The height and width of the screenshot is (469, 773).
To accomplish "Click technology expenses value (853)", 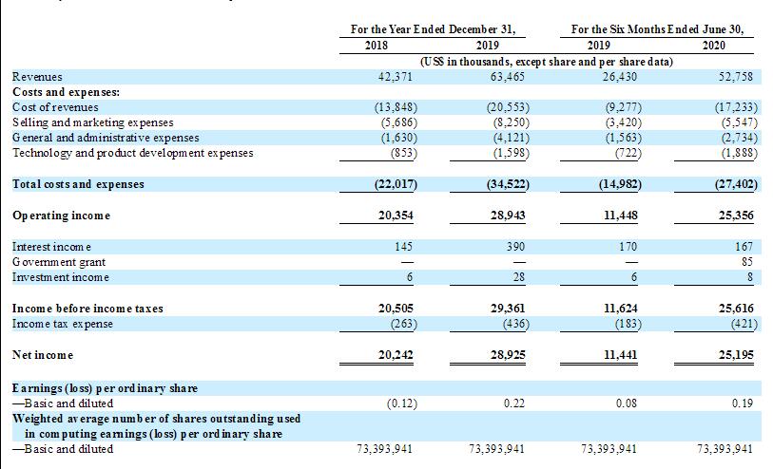I will pyautogui.click(x=404, y=153).
